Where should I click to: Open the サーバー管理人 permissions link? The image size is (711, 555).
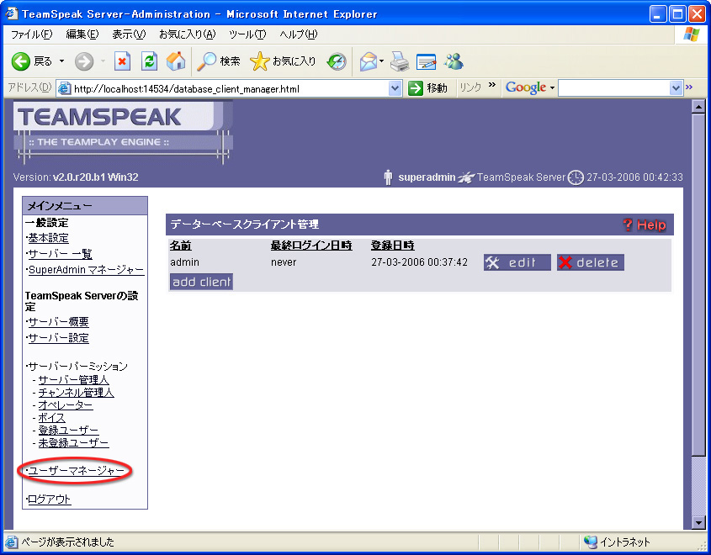(73, 379)
